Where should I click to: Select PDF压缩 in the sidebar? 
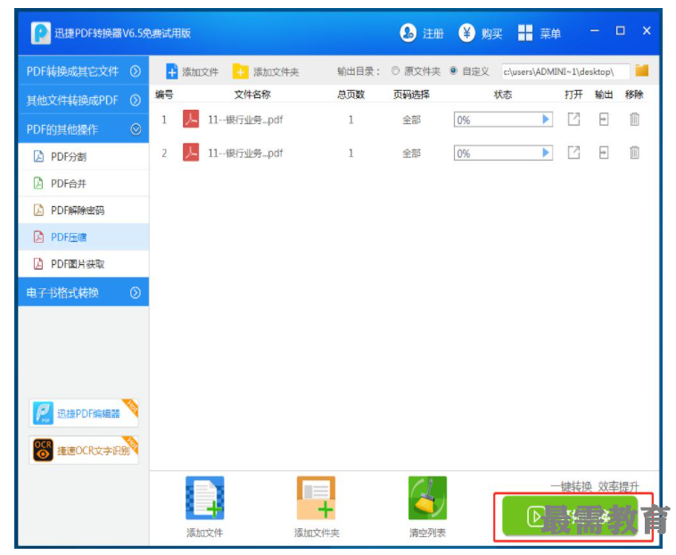point(84,236)
